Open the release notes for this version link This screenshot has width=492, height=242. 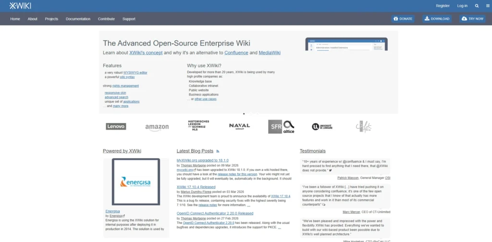[237, 174]
